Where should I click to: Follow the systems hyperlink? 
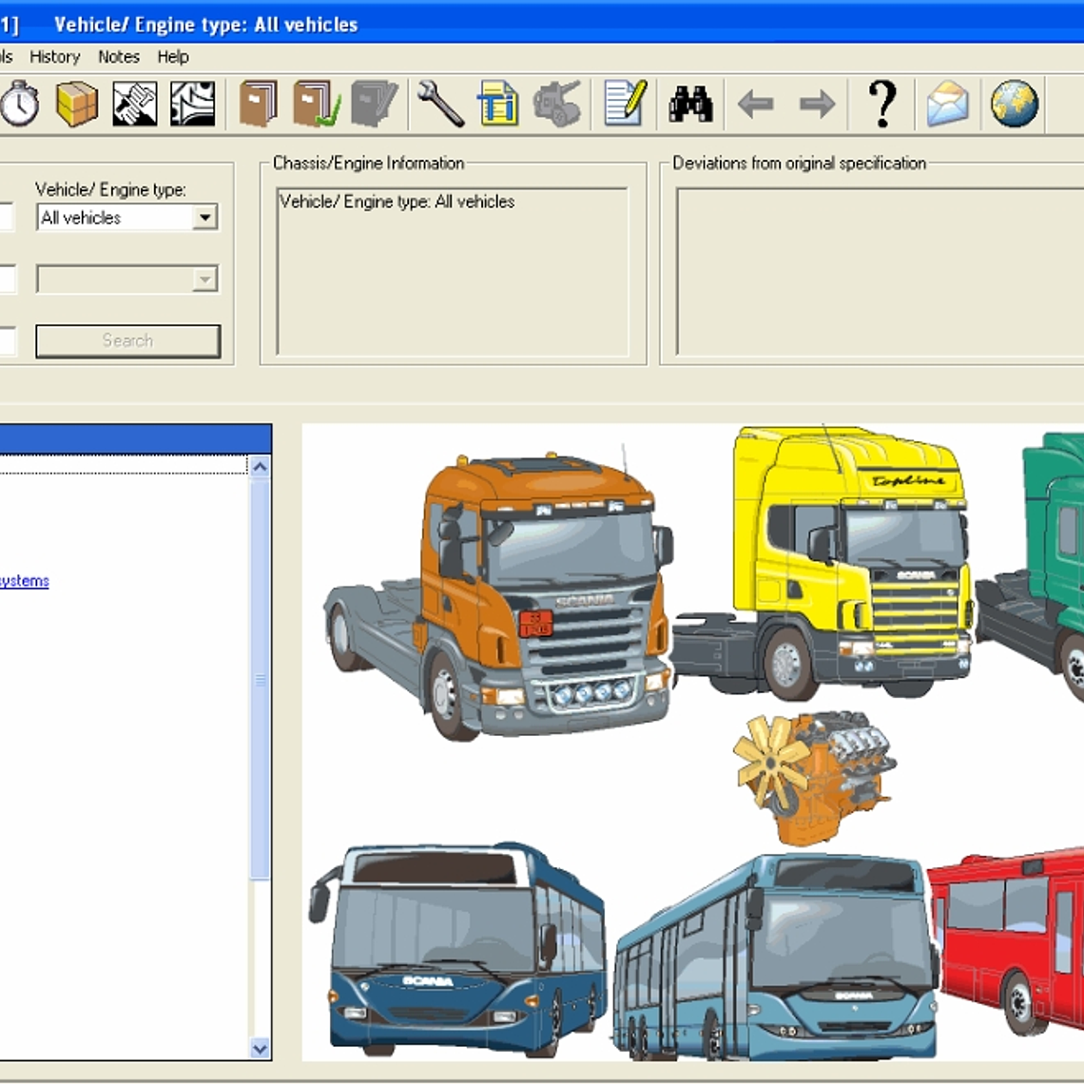click(25, 579)
